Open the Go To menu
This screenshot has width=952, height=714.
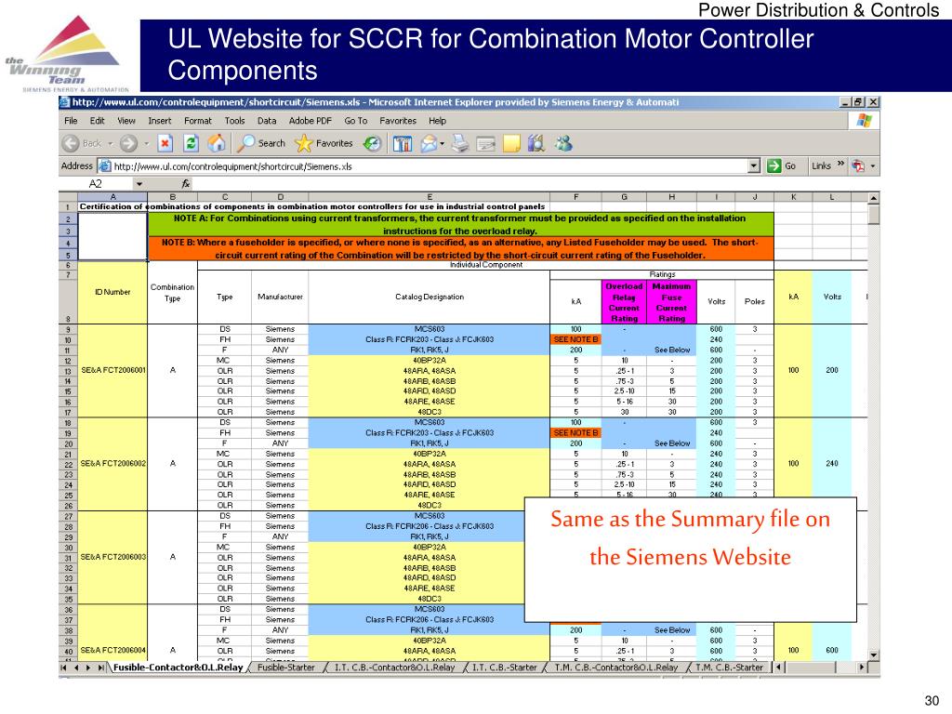(356, 121)
